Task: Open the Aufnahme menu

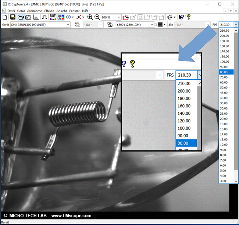Action: pos(35,11)
